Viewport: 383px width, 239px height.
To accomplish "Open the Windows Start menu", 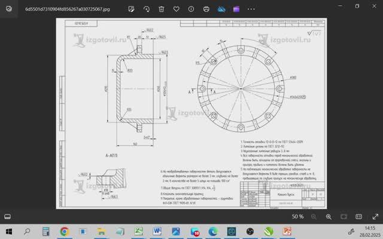I will click(9, 231).
